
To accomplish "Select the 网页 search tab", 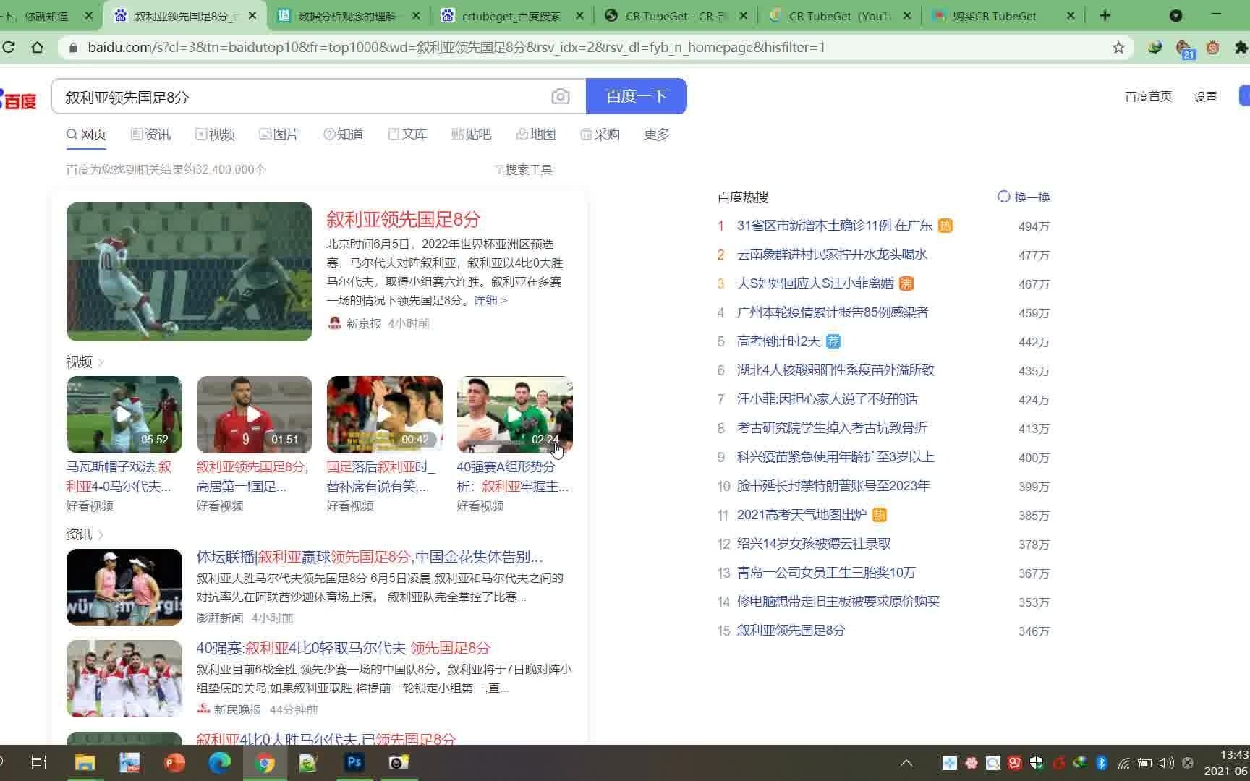I will click(86, 135).
